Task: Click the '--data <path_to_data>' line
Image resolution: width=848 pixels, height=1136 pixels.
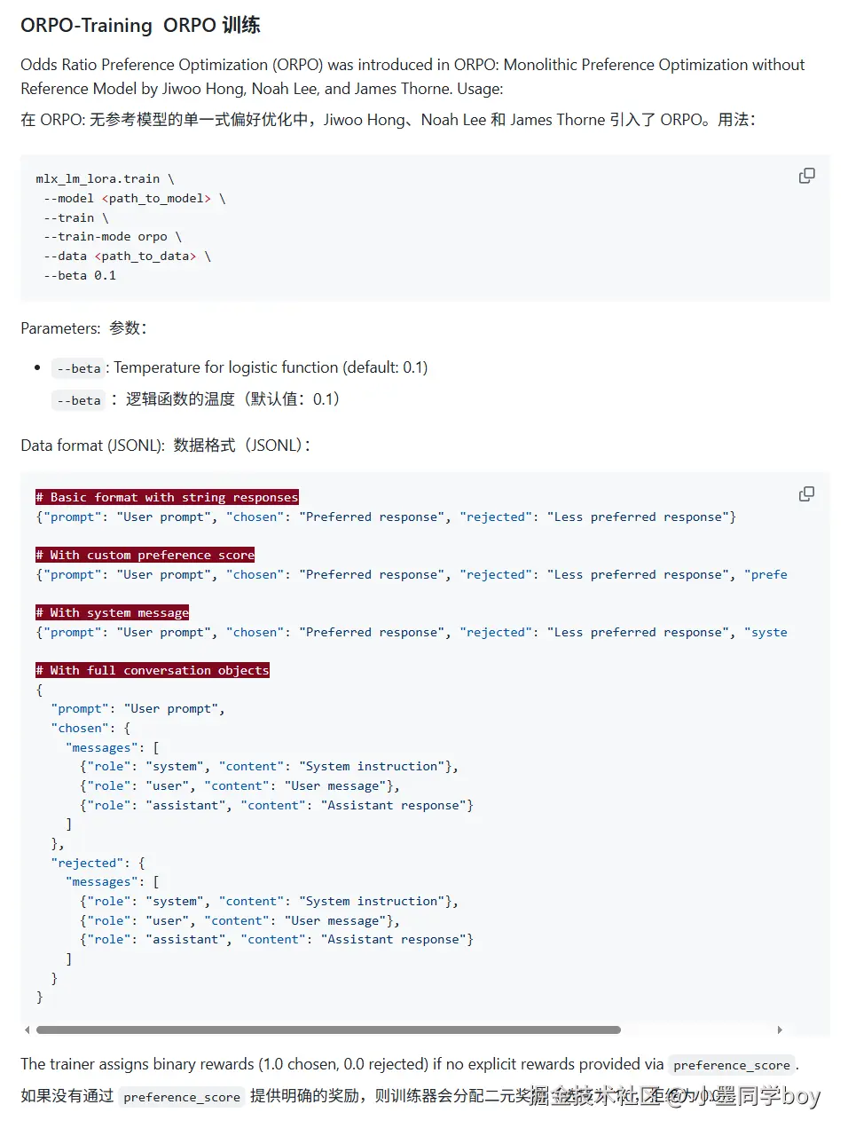Action: click(127, 256)
